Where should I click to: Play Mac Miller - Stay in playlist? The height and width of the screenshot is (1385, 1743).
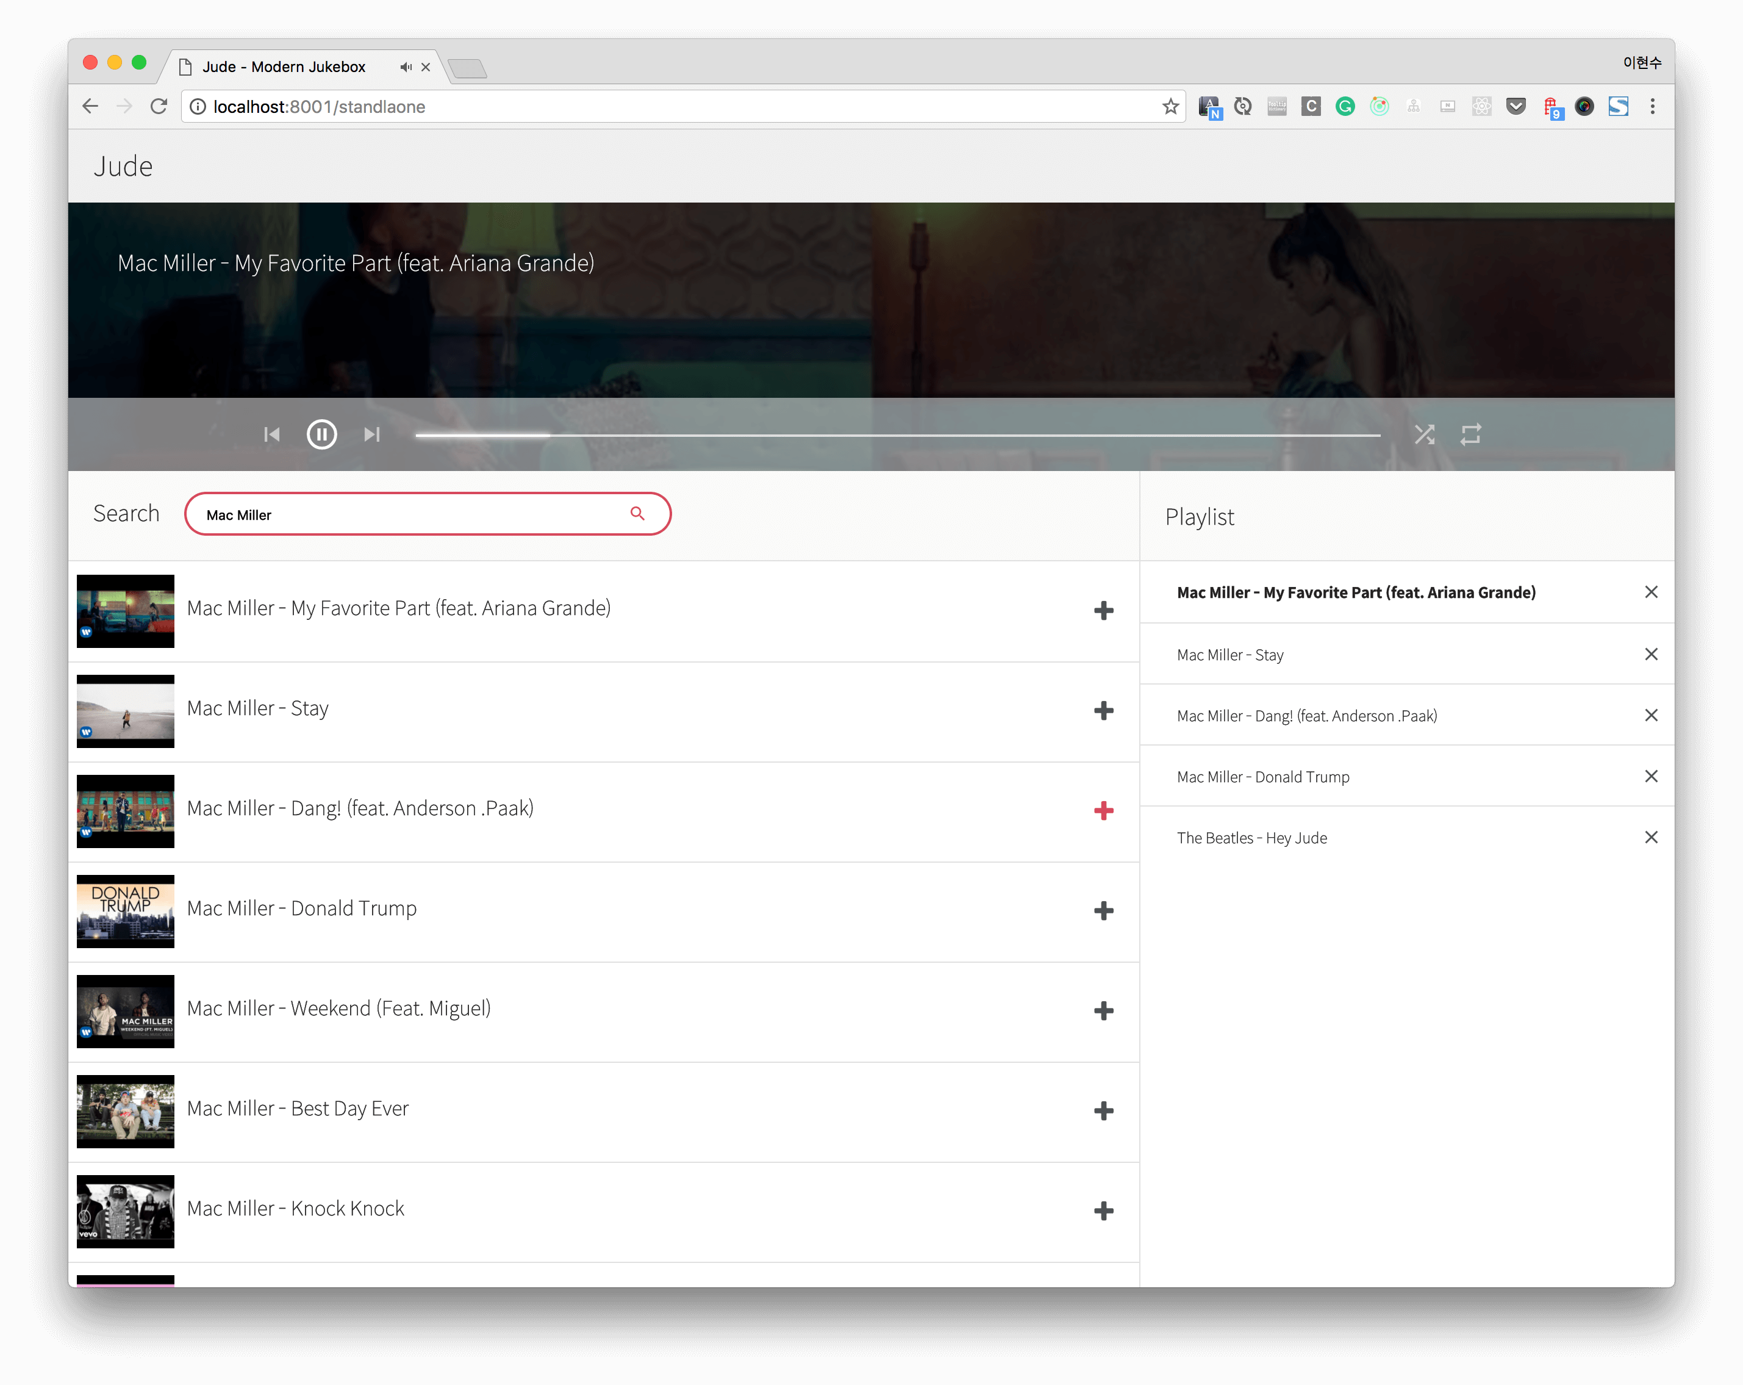[1229, 655]
